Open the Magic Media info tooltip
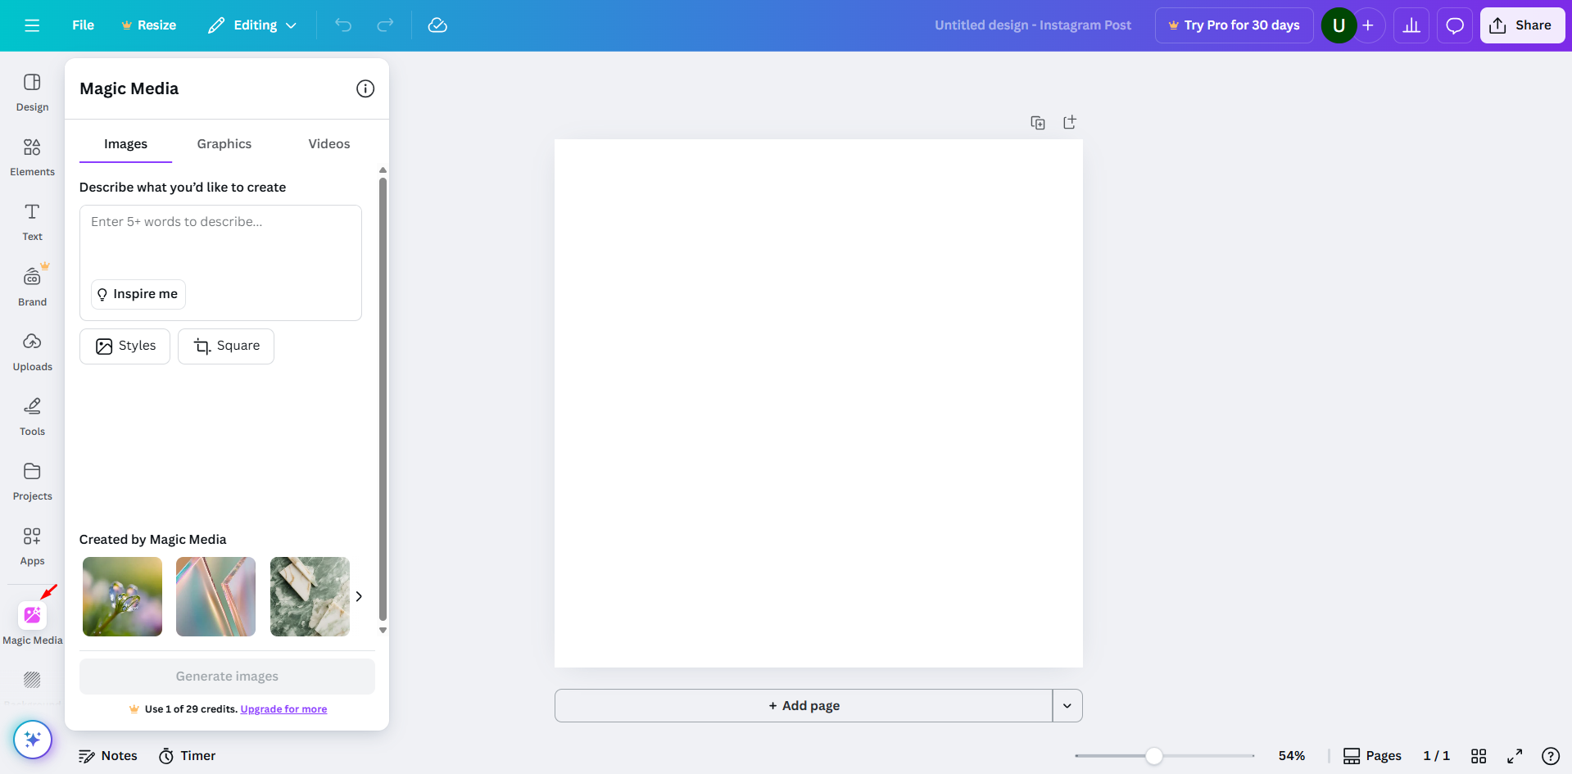This screenshot has height=774, width=1572. (x=365, y=88)
